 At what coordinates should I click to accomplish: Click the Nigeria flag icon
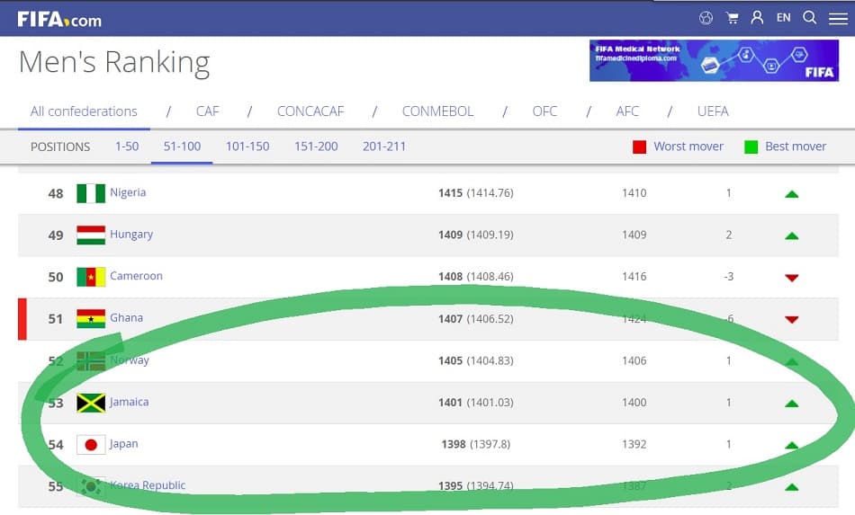[91, 193]
